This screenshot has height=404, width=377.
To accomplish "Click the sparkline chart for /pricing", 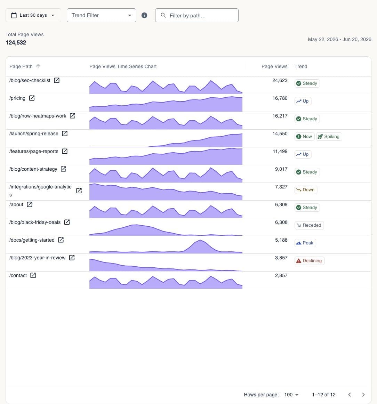I will point(166,104).
